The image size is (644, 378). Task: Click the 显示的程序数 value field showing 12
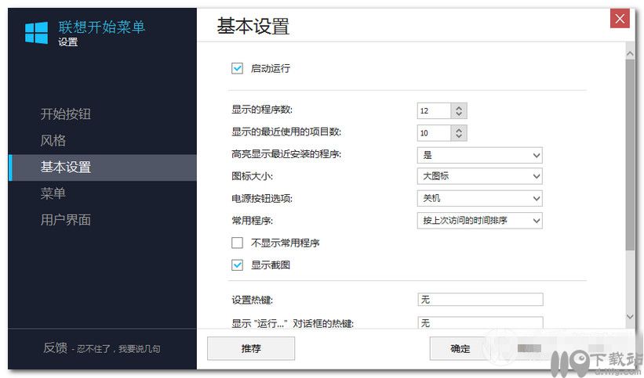click(x=434, y=110)
